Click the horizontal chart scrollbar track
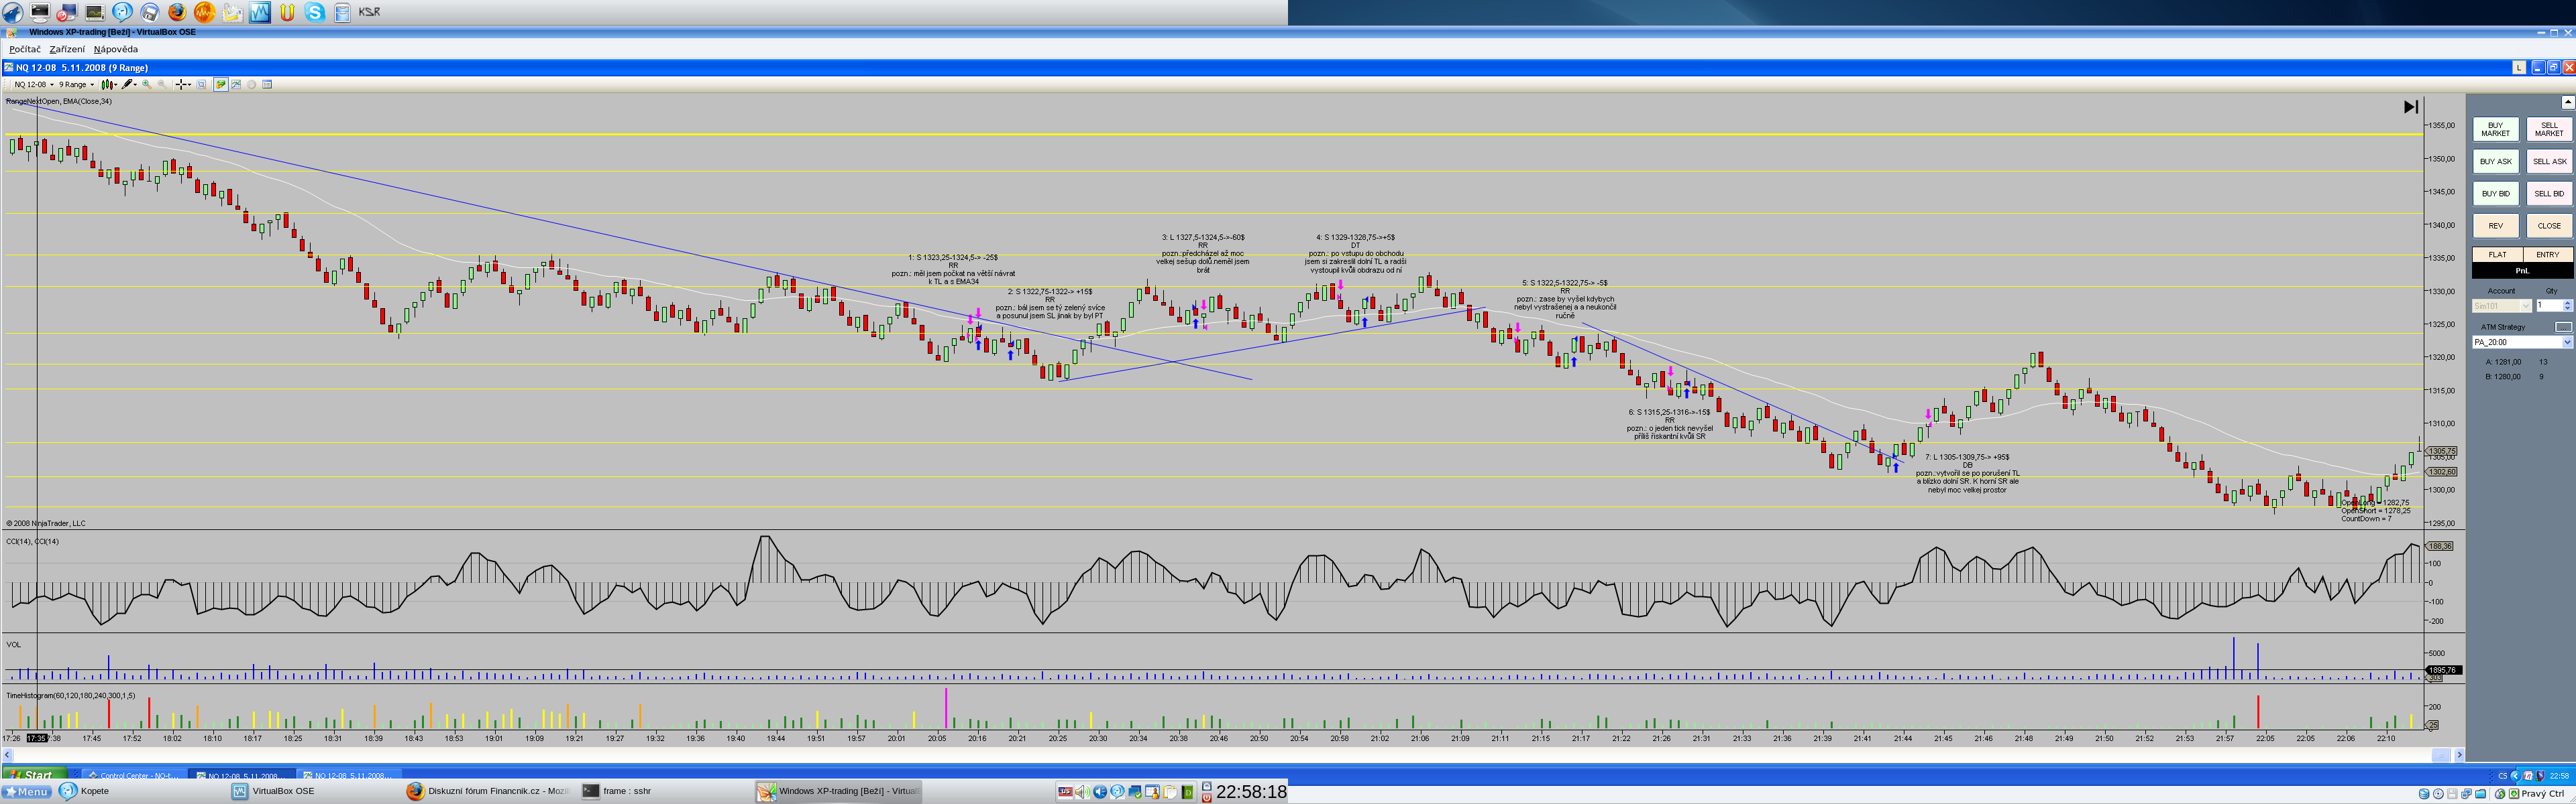Viewport: 2576px width, 804px height. [x=1200, y=755]
